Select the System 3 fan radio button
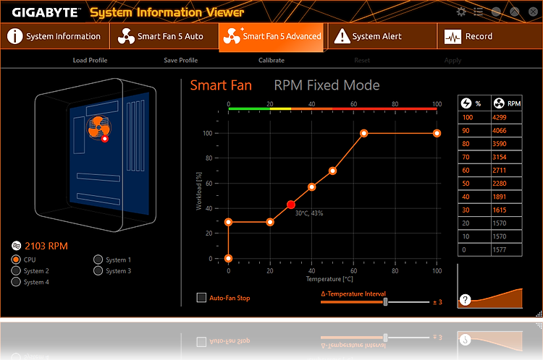The height and width of the screenshot is (360, 543). pos(98,270)
